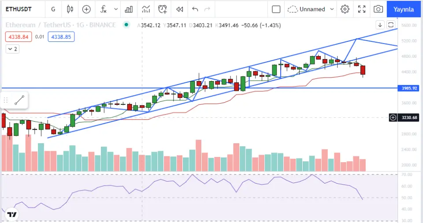Toggle the green market status dot
The image size is (423, 223).
(x=127, y=25)
